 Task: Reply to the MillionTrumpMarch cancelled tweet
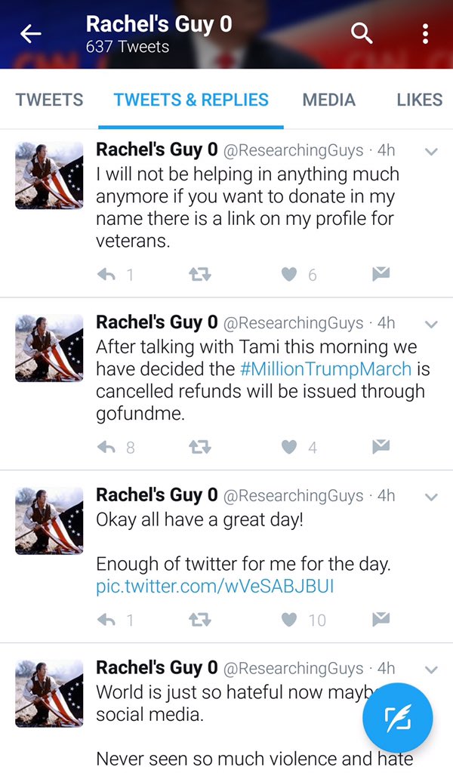pyautogui.click(x=108, y=448)
